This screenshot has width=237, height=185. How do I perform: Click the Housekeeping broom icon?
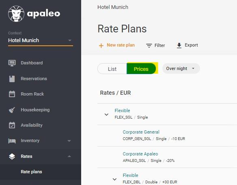12,110
